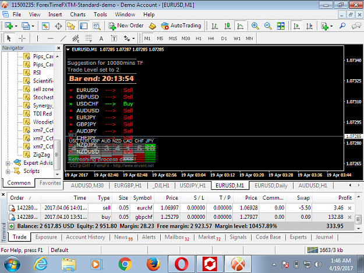Switch to M1 timeframe
364x273 pixels.
147,38
